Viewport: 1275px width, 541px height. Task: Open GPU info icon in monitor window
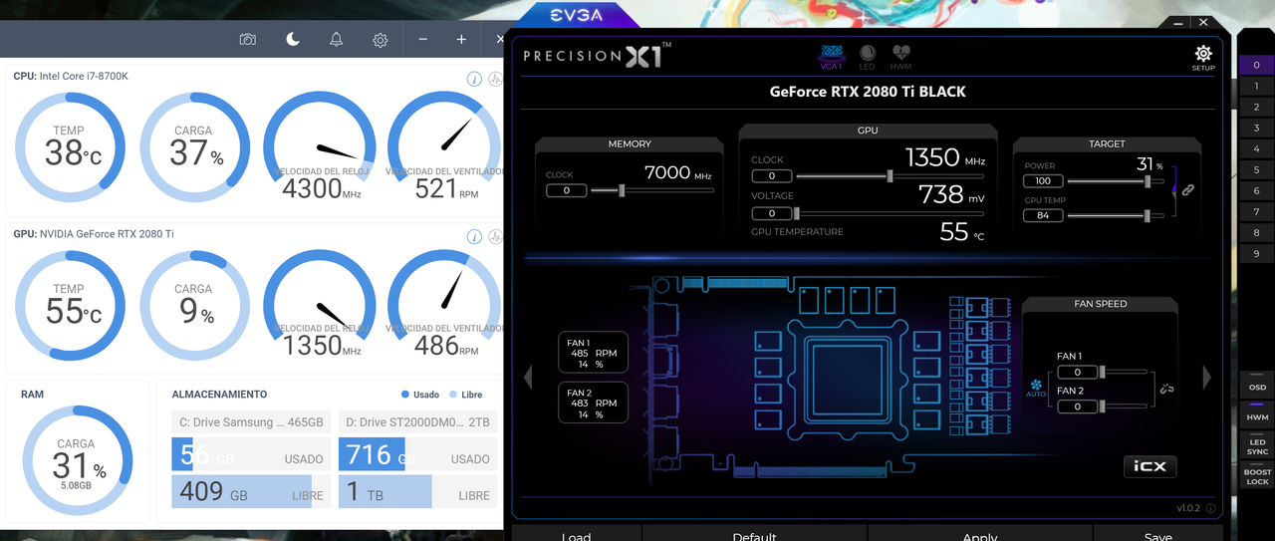point(474,236)
